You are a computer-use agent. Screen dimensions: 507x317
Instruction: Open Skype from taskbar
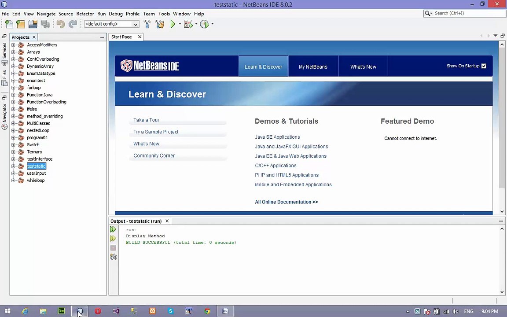pyautogui.click(x=171, y=311)
